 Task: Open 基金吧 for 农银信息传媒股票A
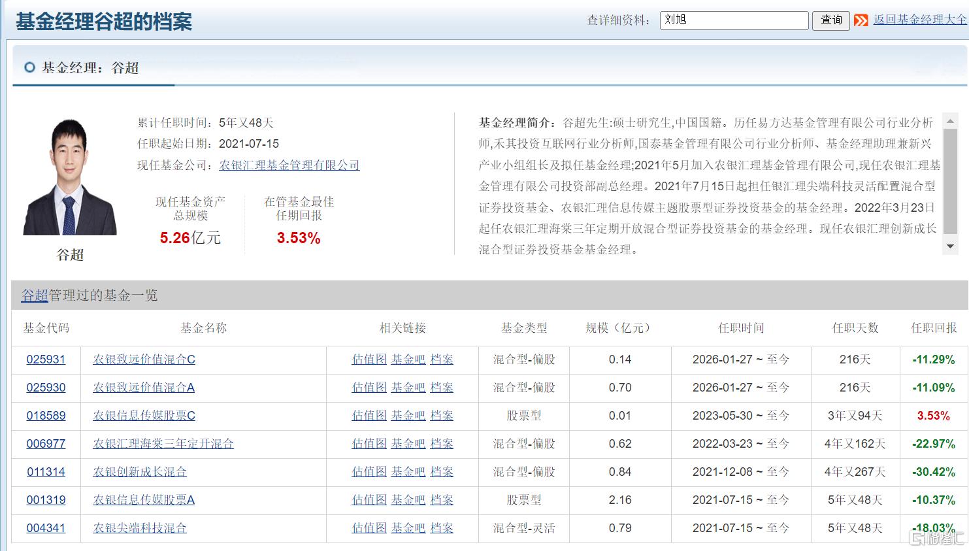click(408, 500)
